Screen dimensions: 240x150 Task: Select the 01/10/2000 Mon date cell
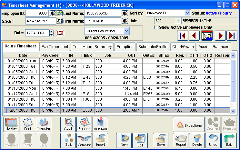(x=23, y=88)
